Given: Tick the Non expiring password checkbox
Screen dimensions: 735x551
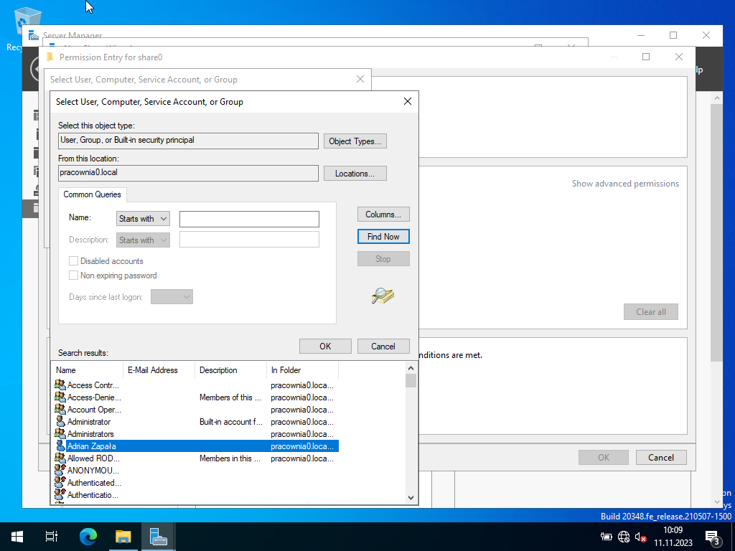Looking at the screenshot, I should point(73,275).
